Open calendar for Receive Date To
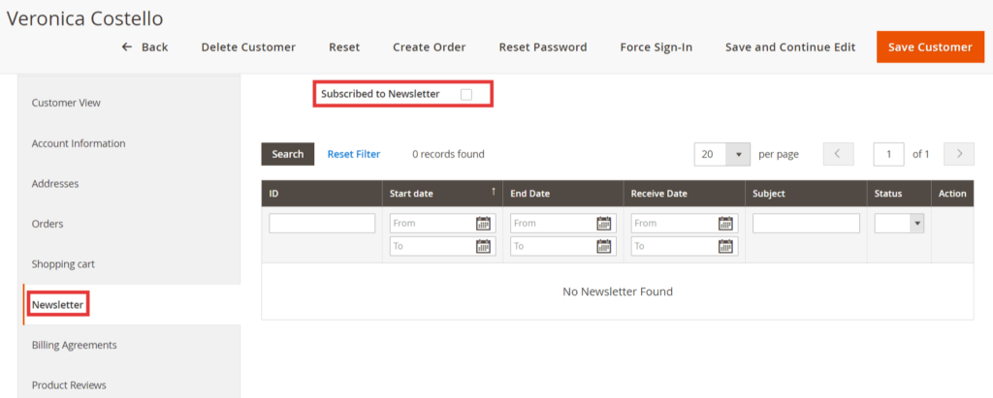 point(725,246)
